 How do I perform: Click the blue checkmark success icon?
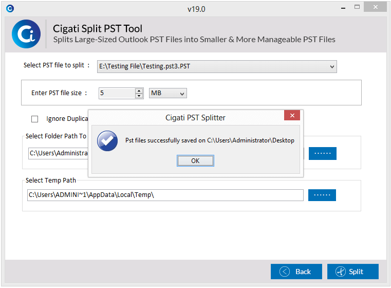(107, 141)
